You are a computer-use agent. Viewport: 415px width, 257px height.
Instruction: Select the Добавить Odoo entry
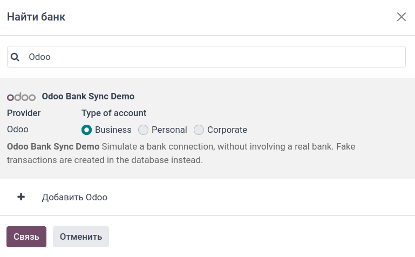point(74,197)
